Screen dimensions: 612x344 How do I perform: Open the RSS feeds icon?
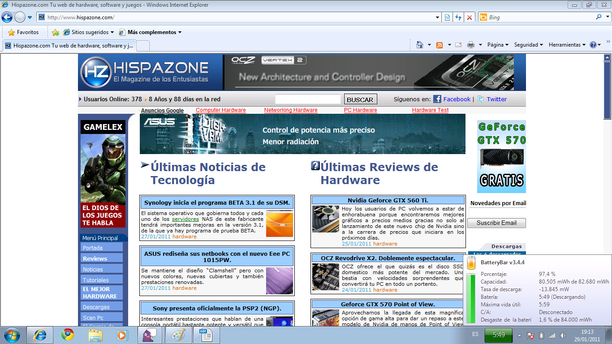pos(440,45)
